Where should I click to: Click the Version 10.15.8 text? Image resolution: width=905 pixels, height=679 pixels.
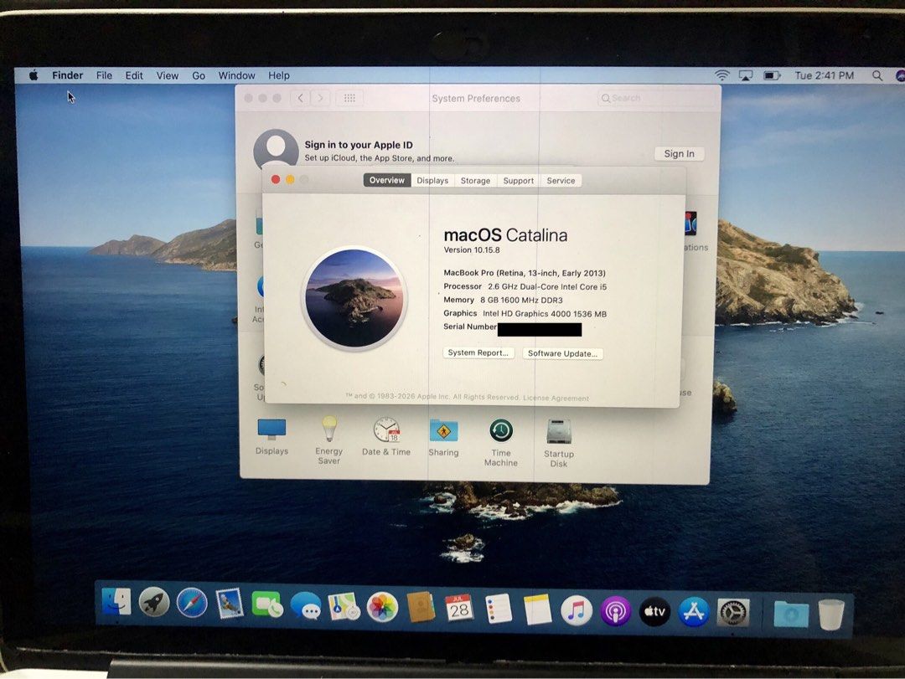(472, 249)
